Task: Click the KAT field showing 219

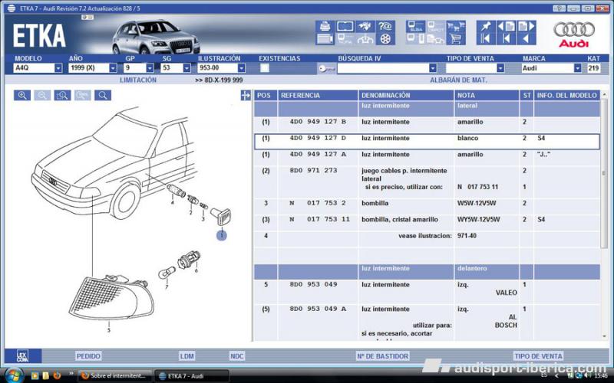Action: tap(593, 68)
